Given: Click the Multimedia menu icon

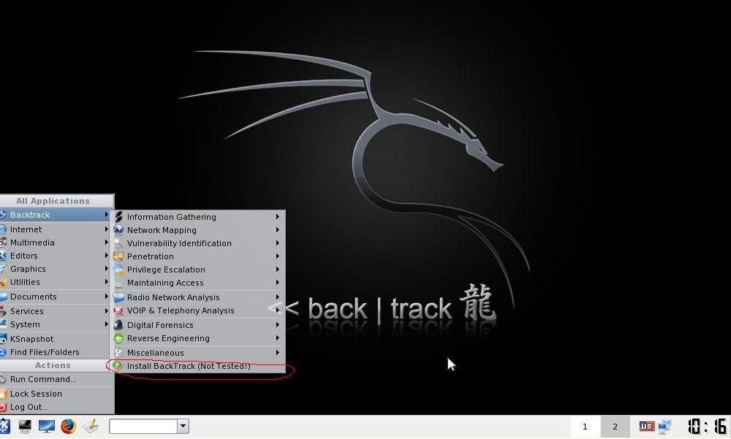Looking at the screenshot, I should (3, 243).
